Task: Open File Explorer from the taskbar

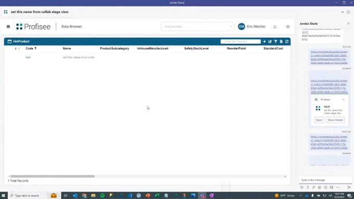Action: pyautogui.click(x=93, y=195)
